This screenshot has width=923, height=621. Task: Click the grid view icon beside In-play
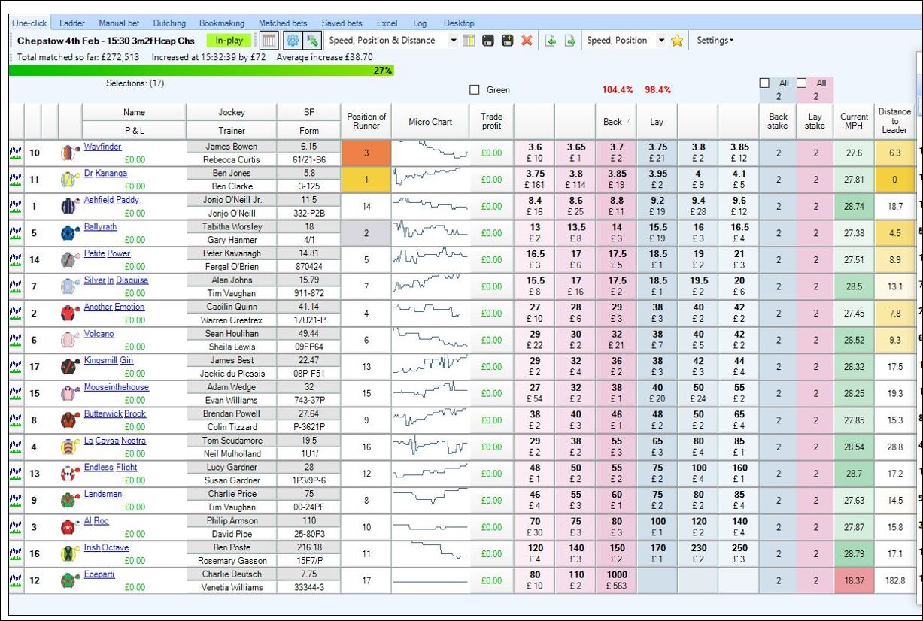tap(269, 41)
